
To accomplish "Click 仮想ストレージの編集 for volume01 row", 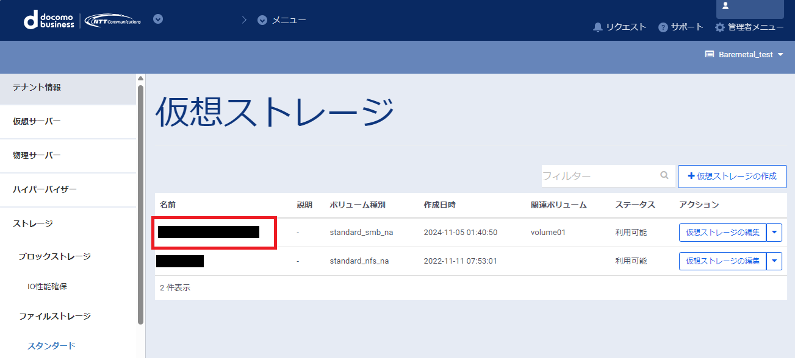I will 722,232.
